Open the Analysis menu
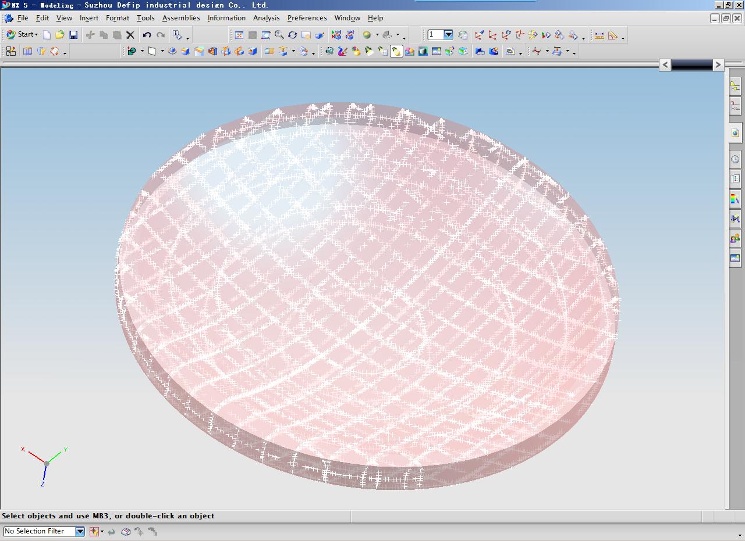The image size is (745, 541). 266,18
